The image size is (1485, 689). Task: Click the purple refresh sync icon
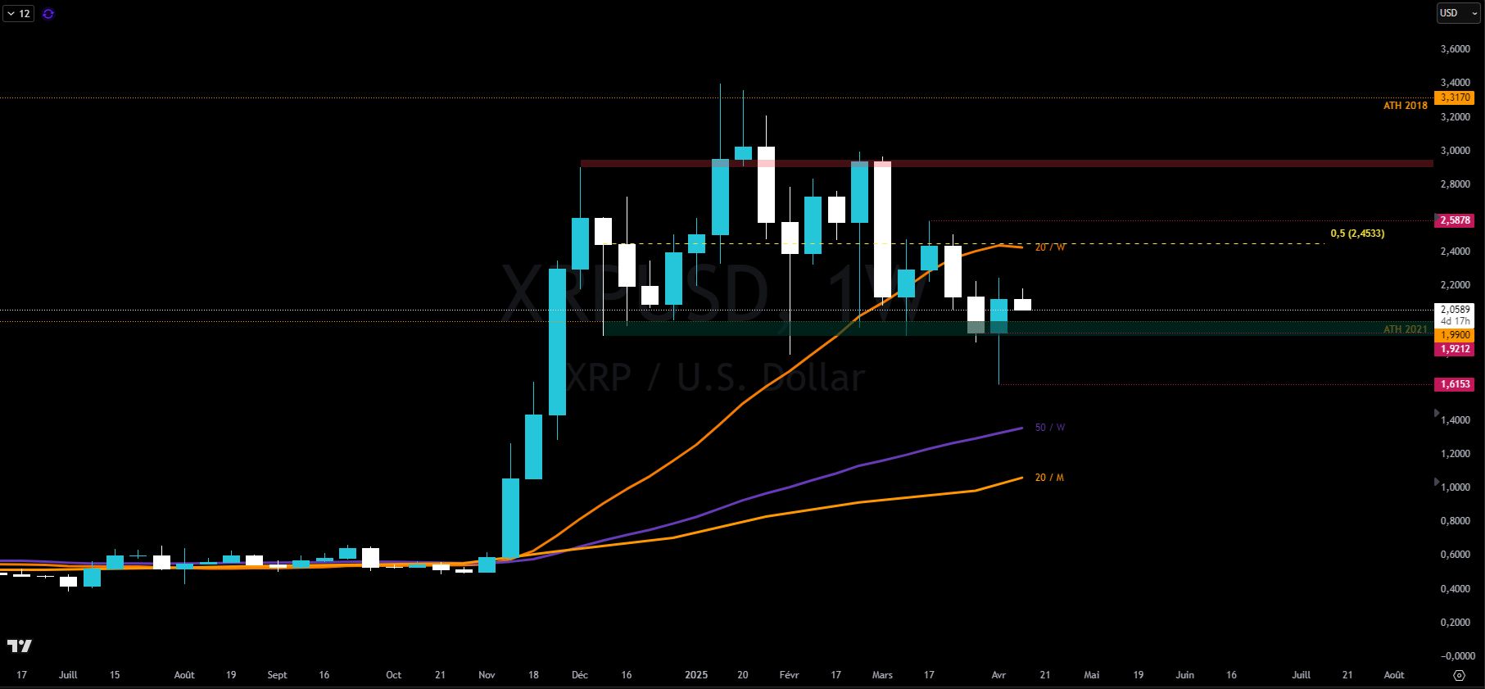[x=48, y=14]
